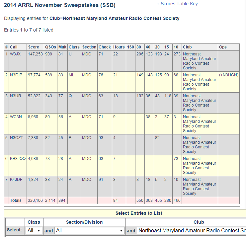Click the page title 2014 ARRL November Sweepstakes
This screenshot has height=237, width=246.
(x=60, y=5)
